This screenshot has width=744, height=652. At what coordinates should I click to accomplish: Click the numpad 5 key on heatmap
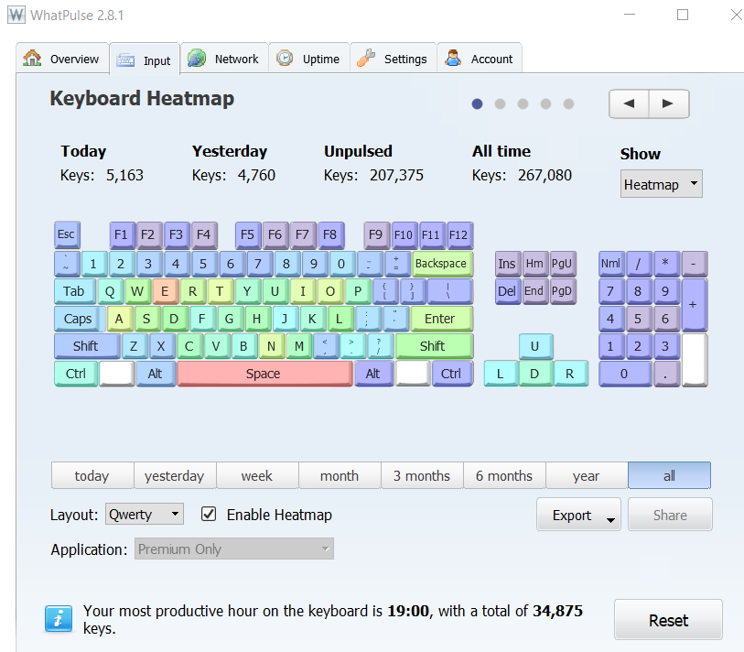pyautogui.click(x=639, y=319)
